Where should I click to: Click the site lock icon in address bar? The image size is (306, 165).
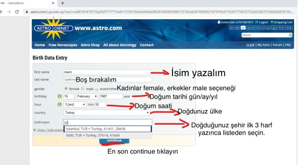click(x=27, y=12)
